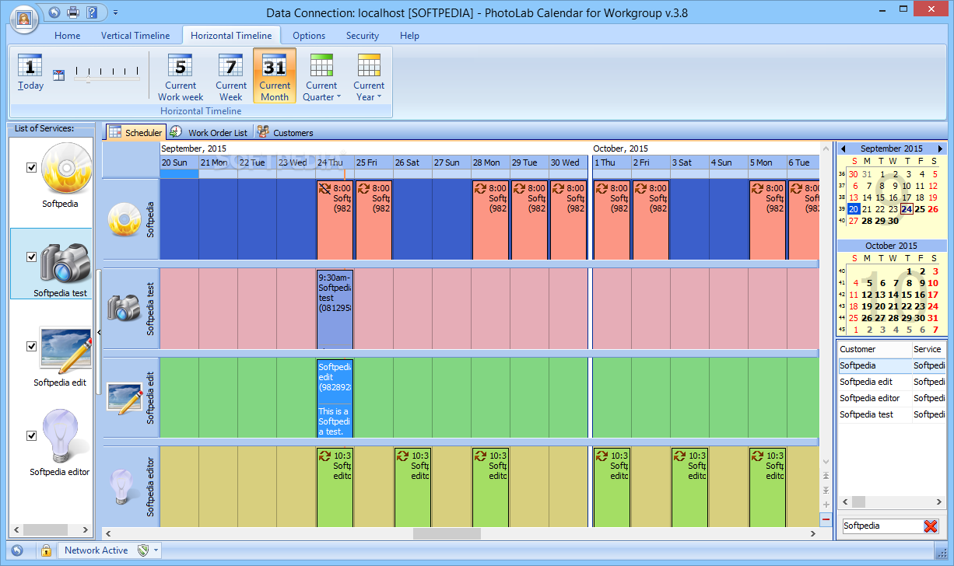Open the Vertical Timeline tab
954x566 pixels.
coord(135,36)
